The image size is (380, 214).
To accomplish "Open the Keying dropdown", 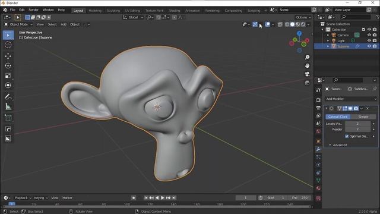I will pyautogui.click(x=41, y=198).
